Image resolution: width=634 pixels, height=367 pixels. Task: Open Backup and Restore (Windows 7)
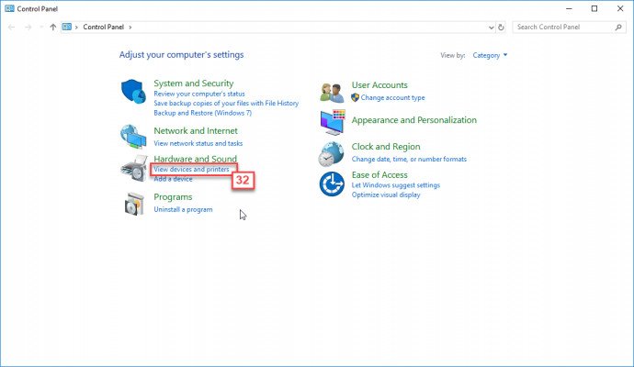pyautogui.click(x=202, y=113)
